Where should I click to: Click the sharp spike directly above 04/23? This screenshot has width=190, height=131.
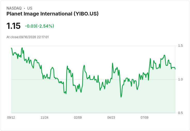pos(113,63)
